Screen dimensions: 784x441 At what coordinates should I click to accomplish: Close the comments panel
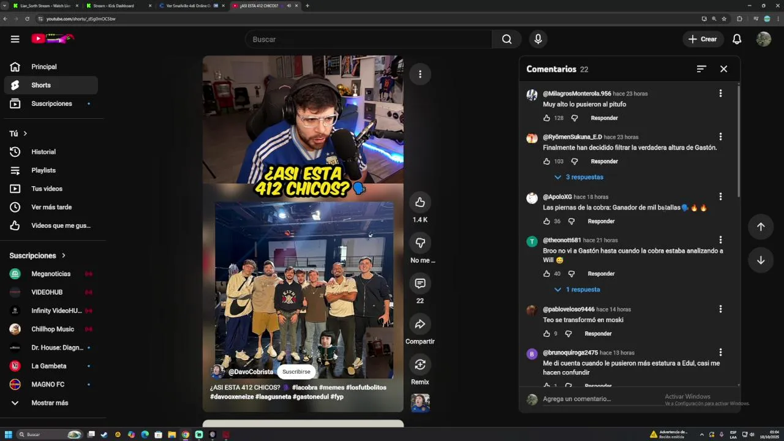[x=723, y=69]
